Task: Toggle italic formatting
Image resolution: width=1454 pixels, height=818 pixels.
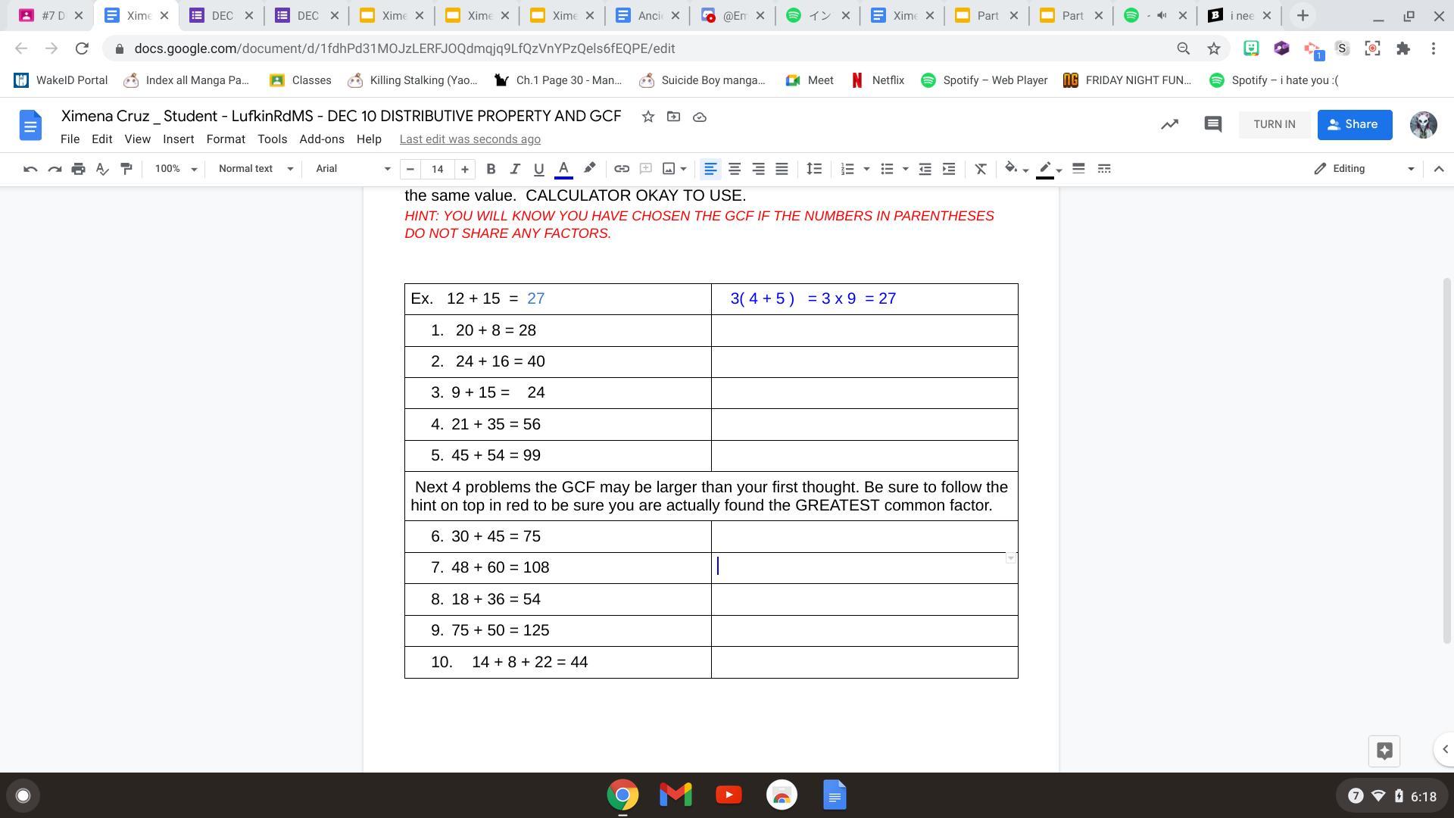Action: tap(515, 169)
